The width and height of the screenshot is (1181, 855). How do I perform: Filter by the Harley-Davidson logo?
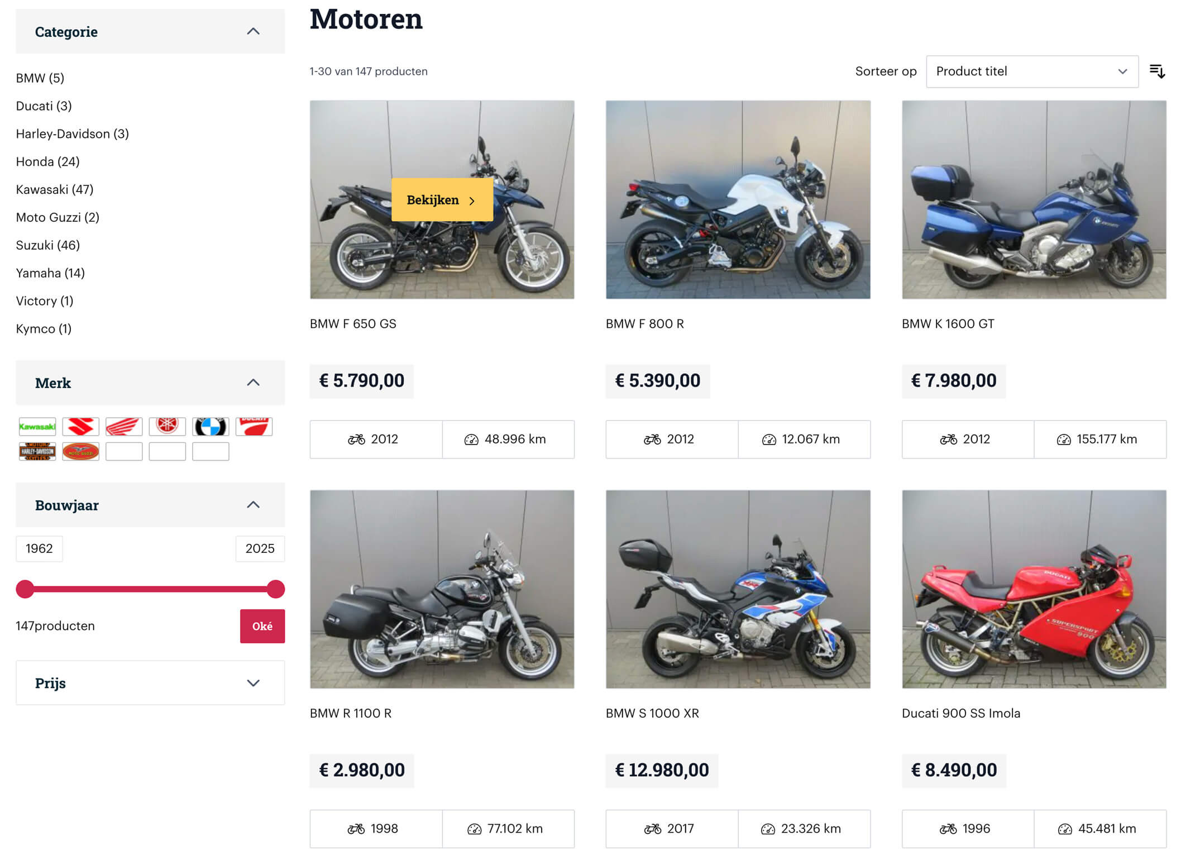click(37, 451)
